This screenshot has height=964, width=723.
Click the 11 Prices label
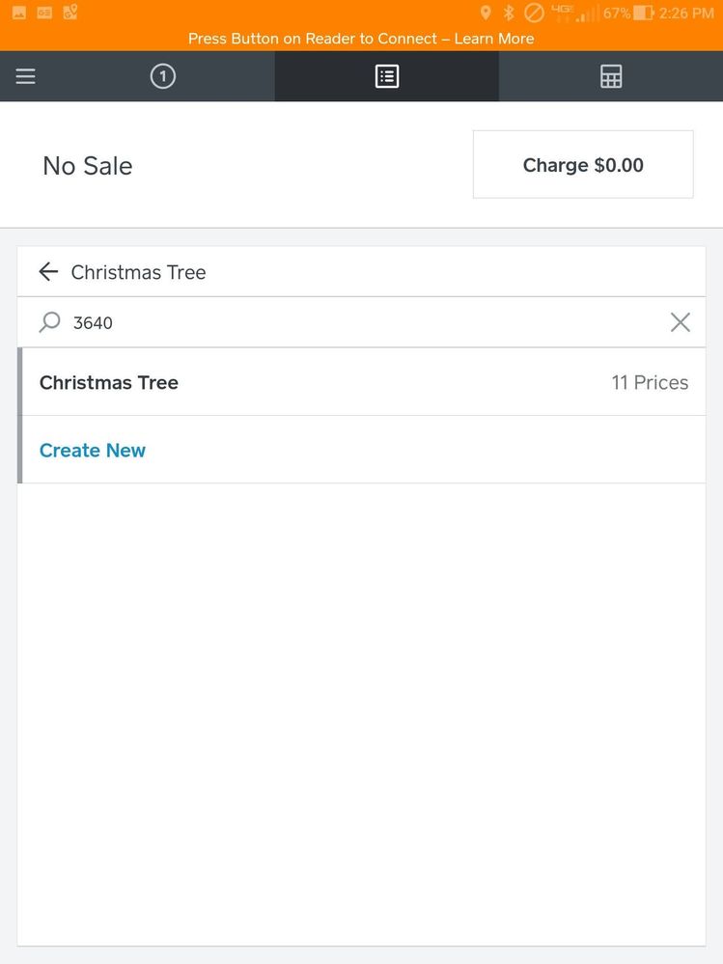[x=650, y=382]
